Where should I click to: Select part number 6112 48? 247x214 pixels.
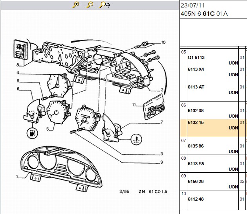[196, 199]
